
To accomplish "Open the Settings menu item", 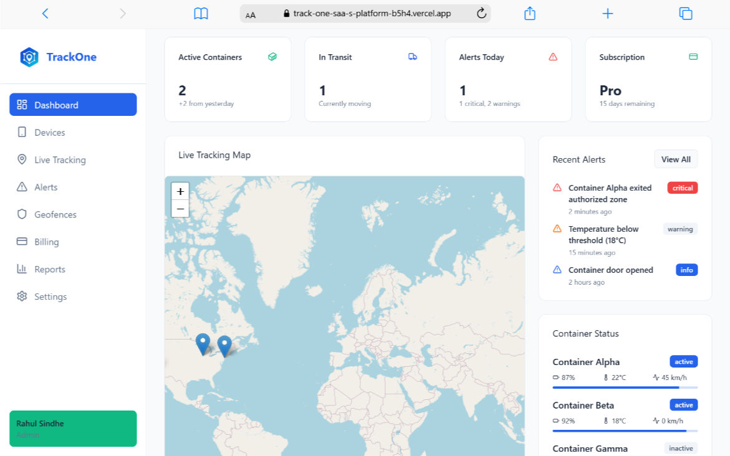I will [50, 297].
